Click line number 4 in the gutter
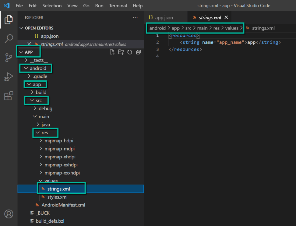This screenshot has width=296, height=226. tap(157, 56)
